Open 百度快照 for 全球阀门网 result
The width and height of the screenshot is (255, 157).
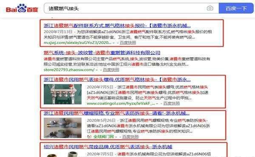[130, 137]
